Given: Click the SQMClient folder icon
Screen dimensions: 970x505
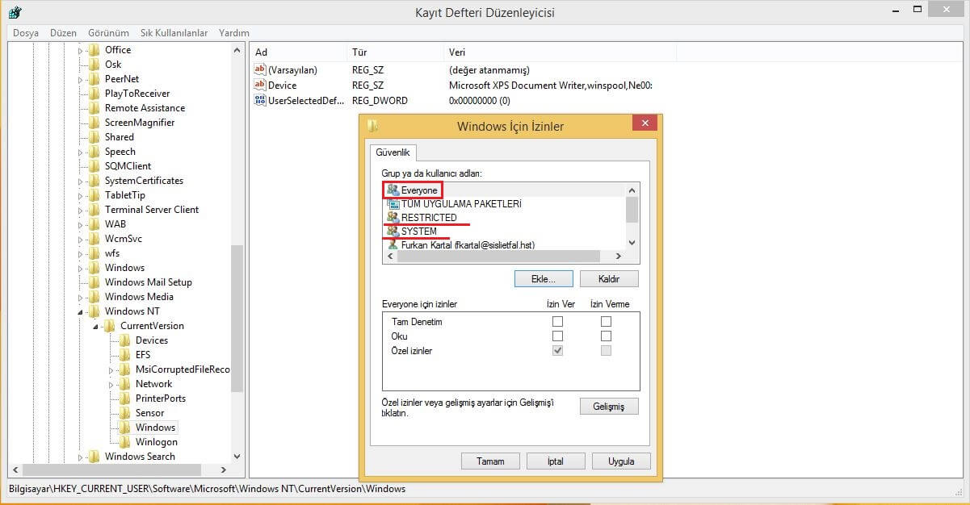Looking at the screenshot, I should point(94,166).
